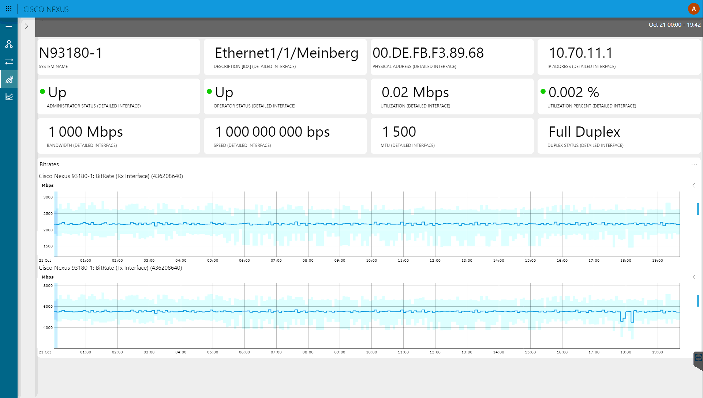Click the blue Tx chart legend marker
This screenshot has width=703, height=398.
point(698,301)
